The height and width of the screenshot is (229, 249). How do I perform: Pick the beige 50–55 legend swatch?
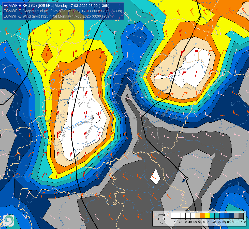point(198,216)
